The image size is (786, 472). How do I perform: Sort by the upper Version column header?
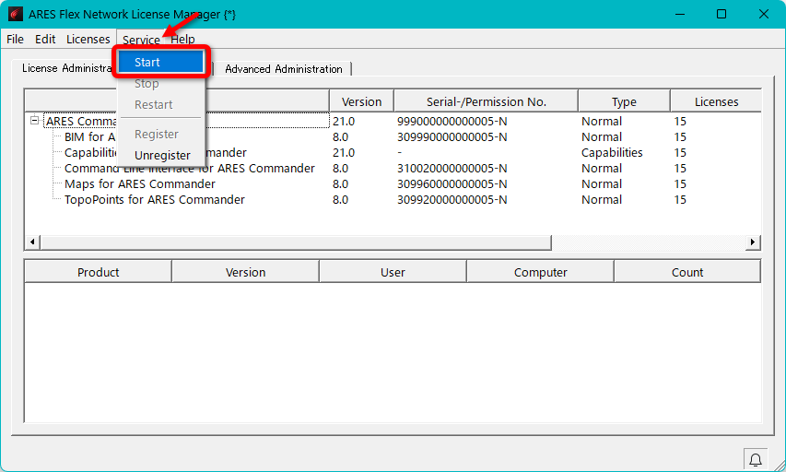[x=361, y=101]
